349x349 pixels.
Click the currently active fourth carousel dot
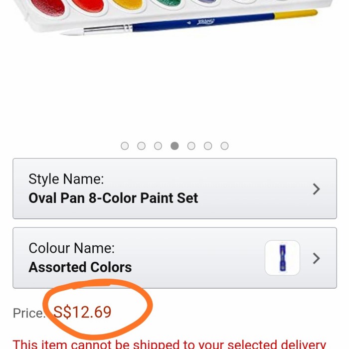pos(174,146)
